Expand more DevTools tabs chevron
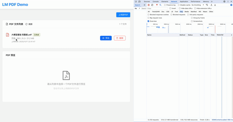The image size is (233, 122). click(x=212, y=1)
